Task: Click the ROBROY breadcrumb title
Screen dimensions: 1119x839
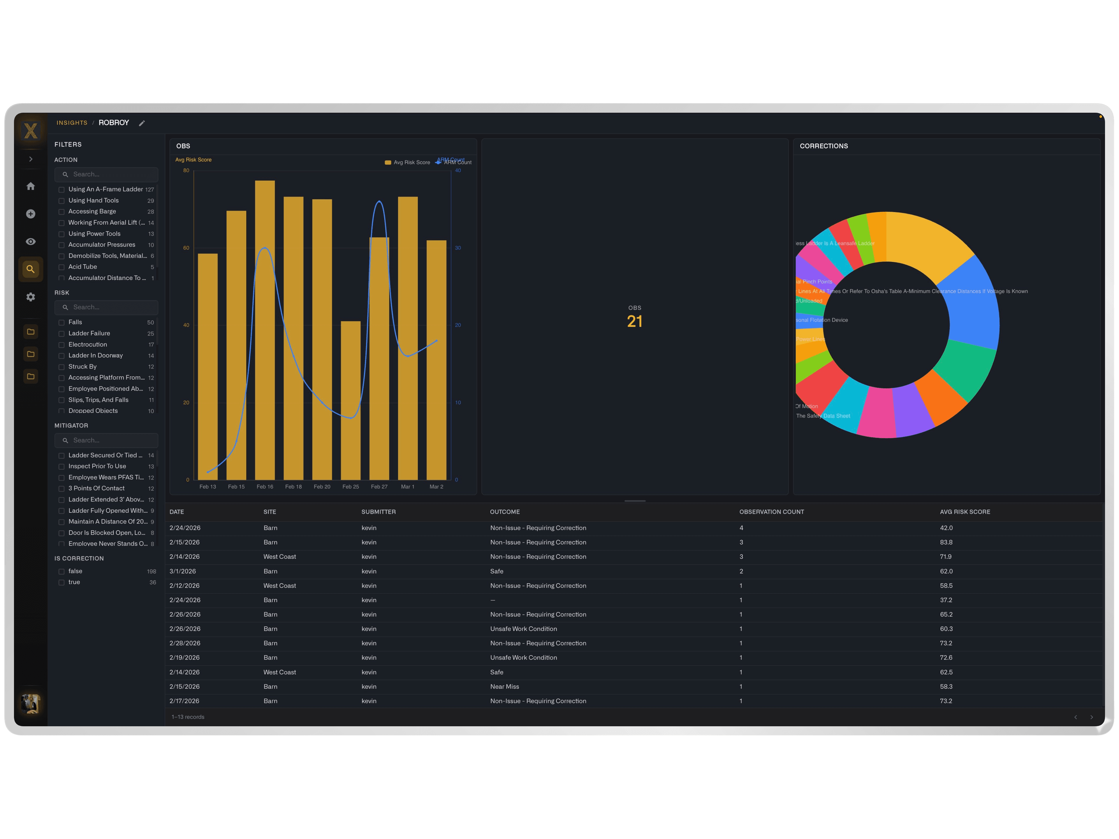Action: point(114,123)
